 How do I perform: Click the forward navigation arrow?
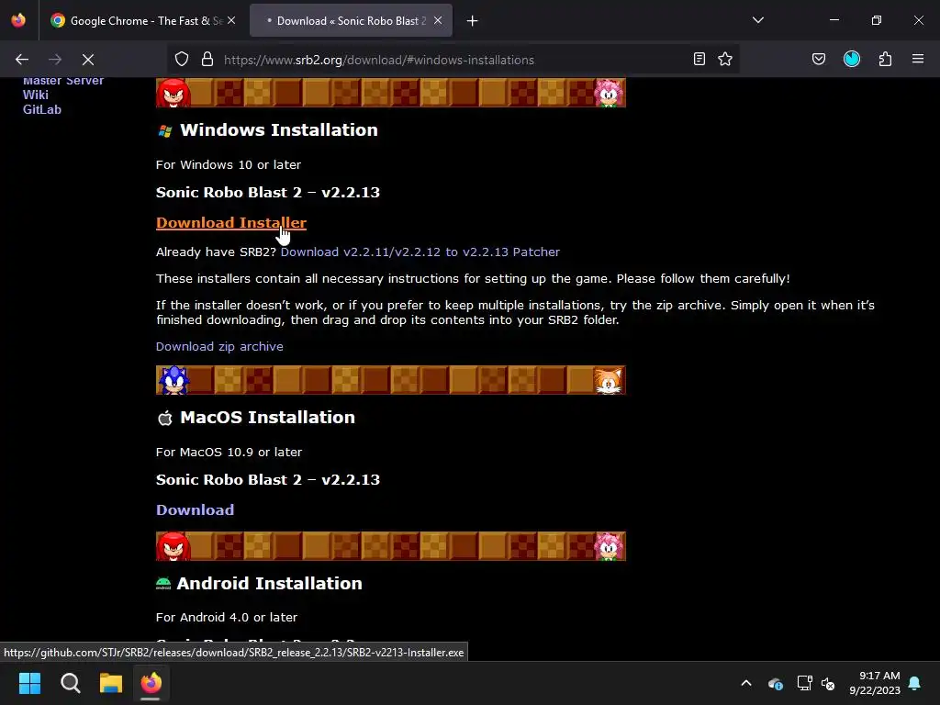(x=55, y=60)
